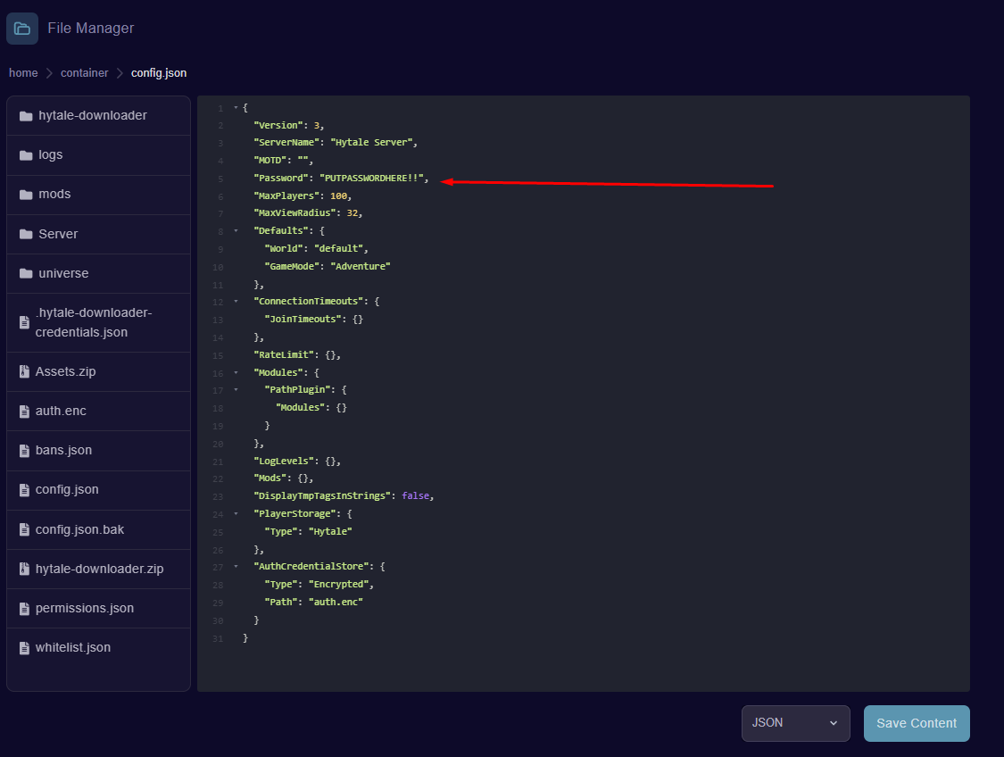1004x757 pixels.
Task: Click the auth.enc file icon
Action: coord(25,412)
